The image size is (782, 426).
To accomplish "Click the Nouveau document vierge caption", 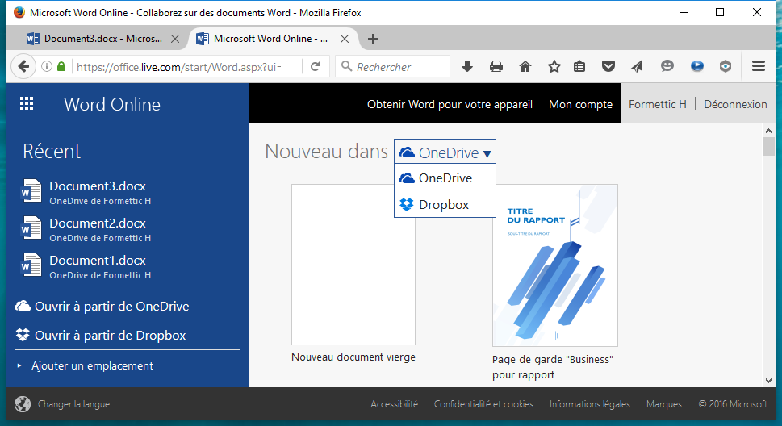I will tap(353, 357).
